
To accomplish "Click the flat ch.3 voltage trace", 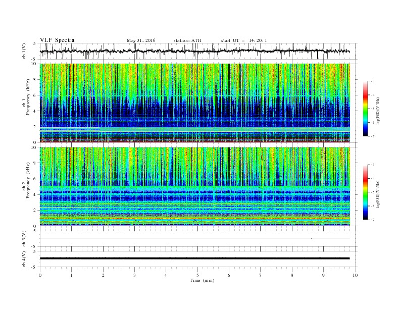I will click(x=194, y=238).
